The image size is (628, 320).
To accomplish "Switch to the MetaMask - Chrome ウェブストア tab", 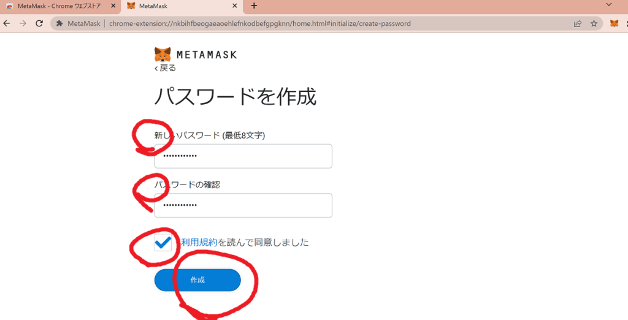I will click(59, 6).
